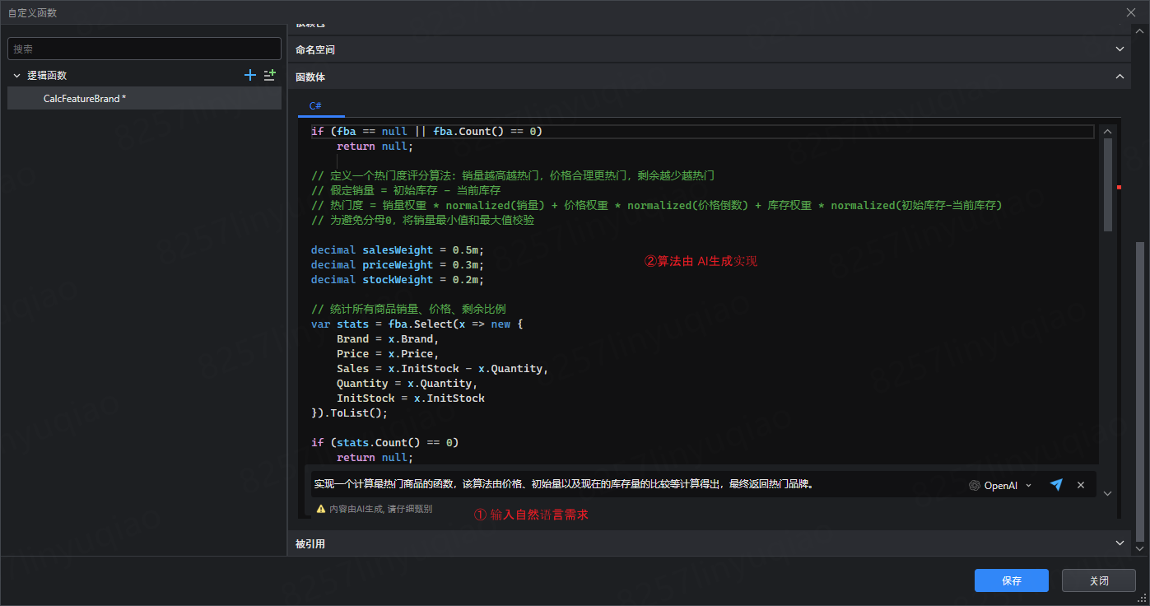
Task: Click the code editor vertical scrollbar thumb
Action: 1107,185
